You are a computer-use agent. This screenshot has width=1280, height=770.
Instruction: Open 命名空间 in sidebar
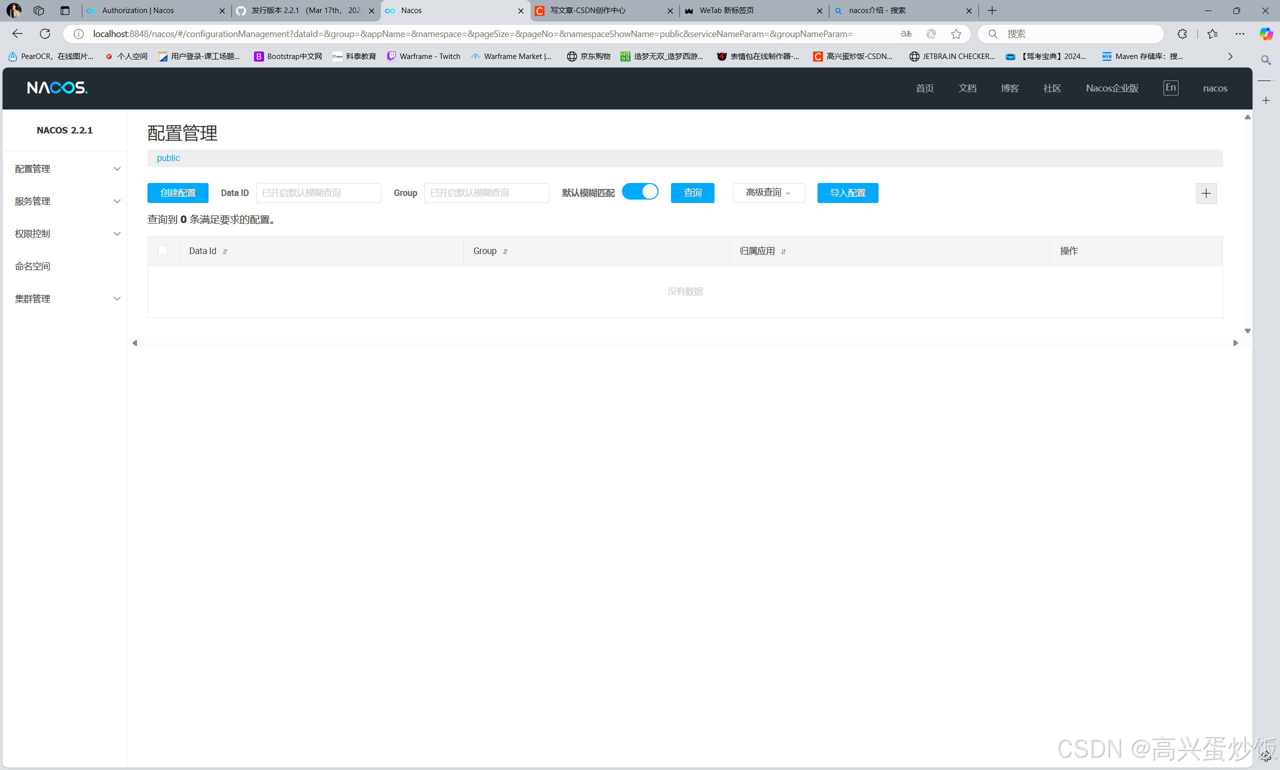click(32, 266)
